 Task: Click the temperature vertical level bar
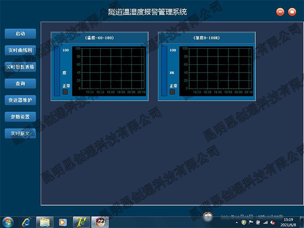56,71
